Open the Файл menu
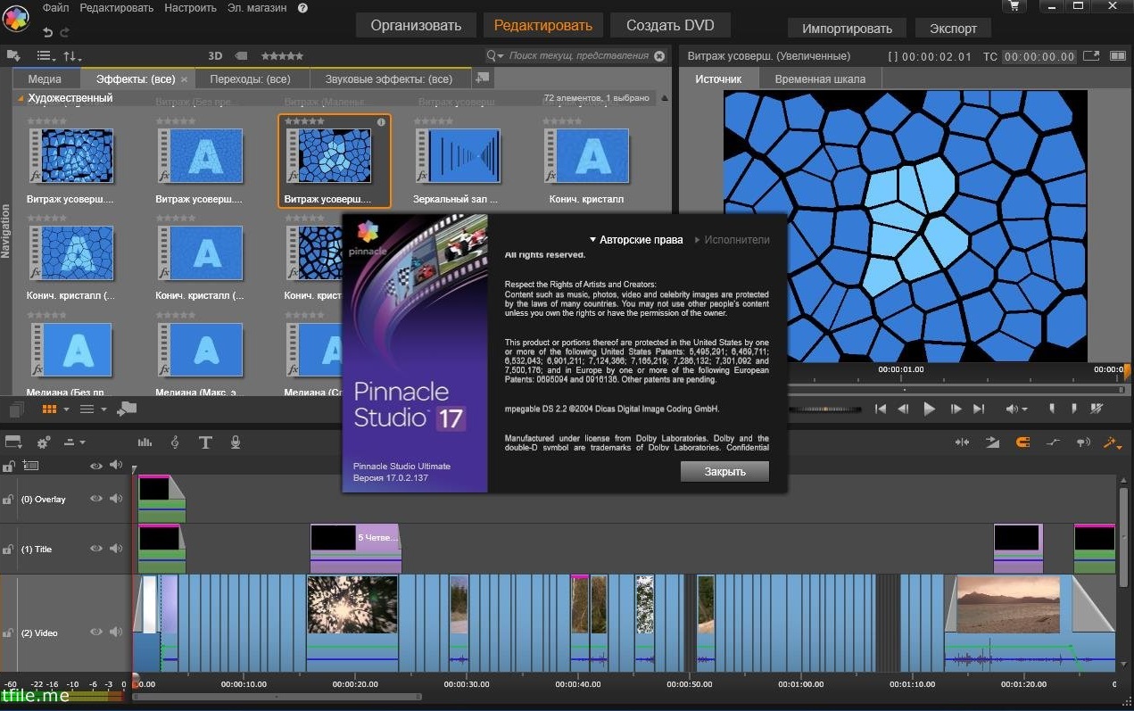Viewport: 1134px width, 711px height. [x=55, y=8]
